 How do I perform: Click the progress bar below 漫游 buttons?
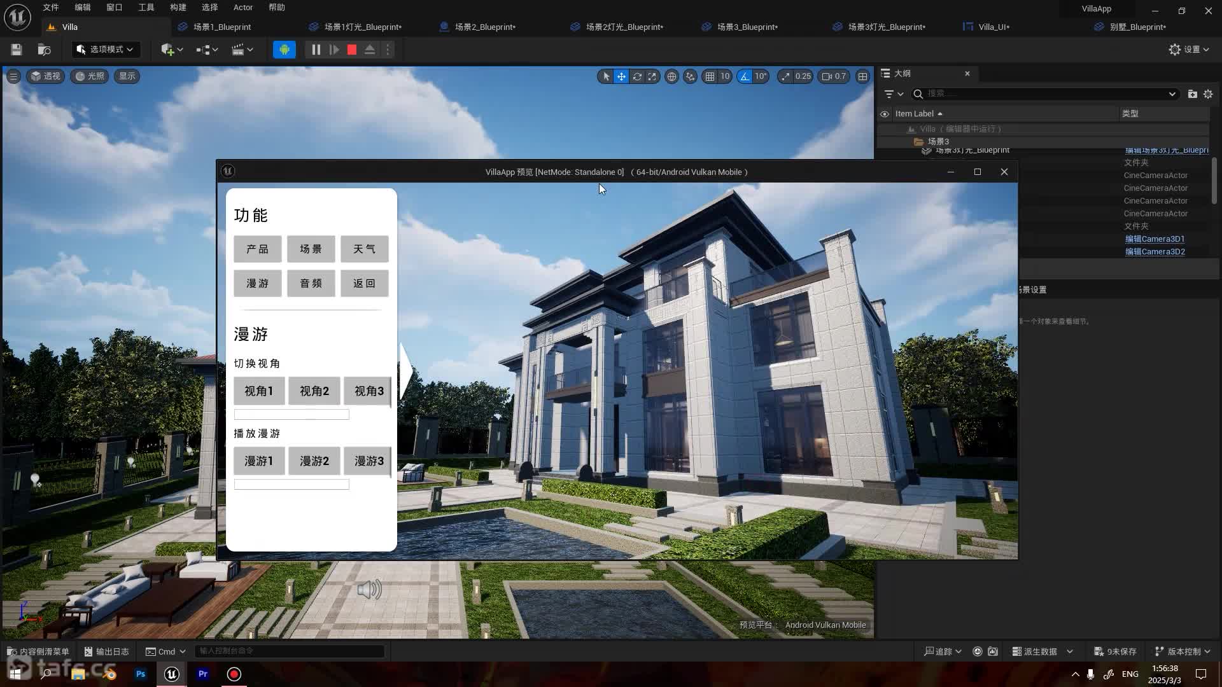pos(291,485)
